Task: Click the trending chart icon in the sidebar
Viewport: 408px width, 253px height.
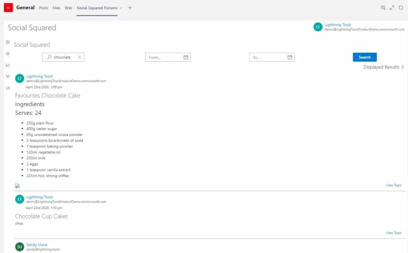Action: click(x=8, y=65)
